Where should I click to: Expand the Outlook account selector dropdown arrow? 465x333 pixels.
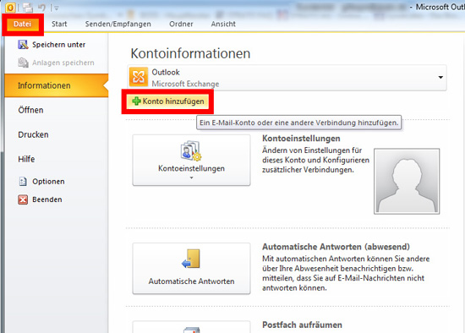(x=440, y=78)
